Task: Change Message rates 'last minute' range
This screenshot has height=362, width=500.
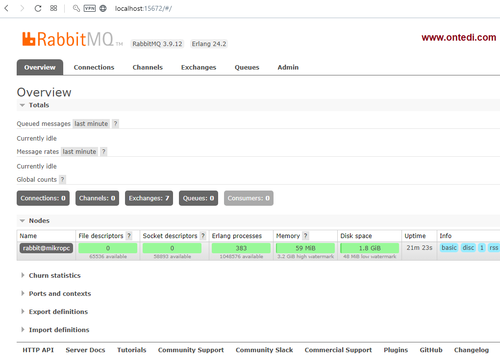Action: point(79,152)
